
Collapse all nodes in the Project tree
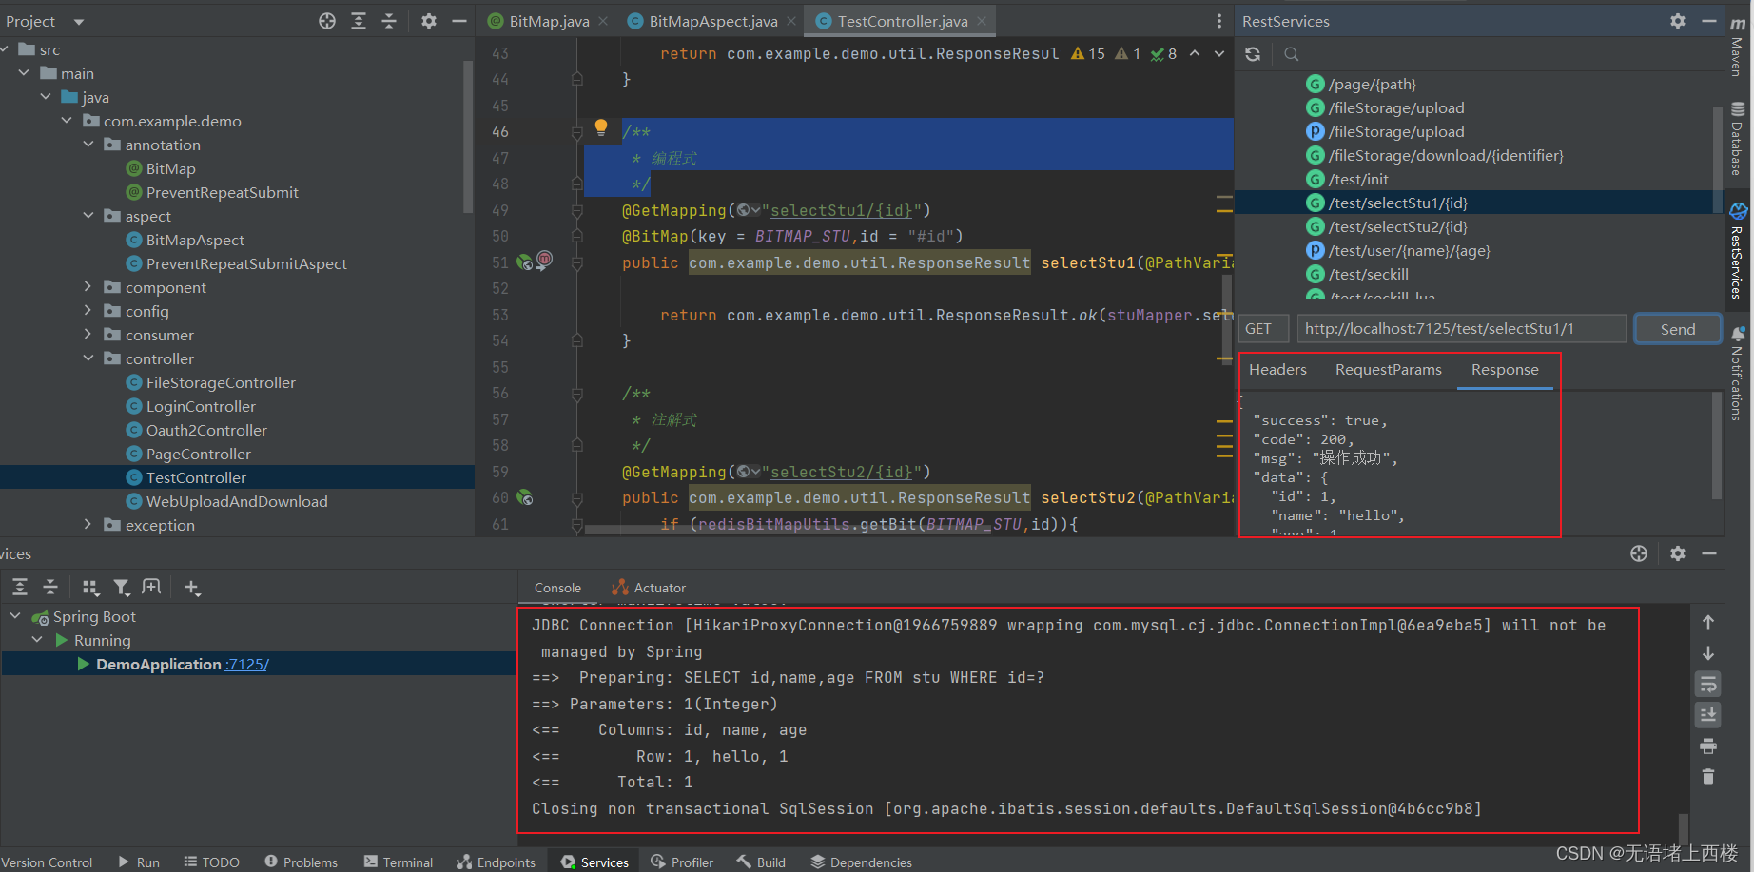coord(390,20)
